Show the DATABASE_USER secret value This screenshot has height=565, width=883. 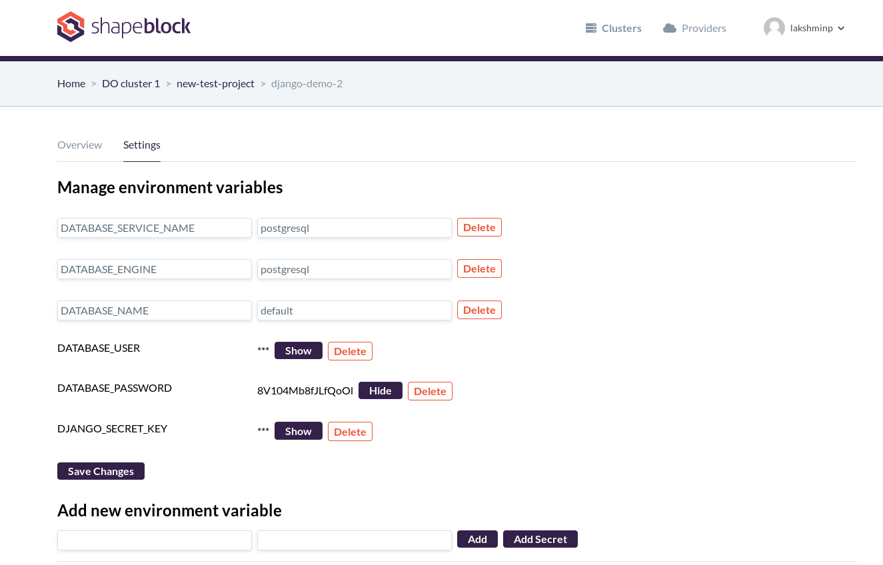[x=298, y=350]
